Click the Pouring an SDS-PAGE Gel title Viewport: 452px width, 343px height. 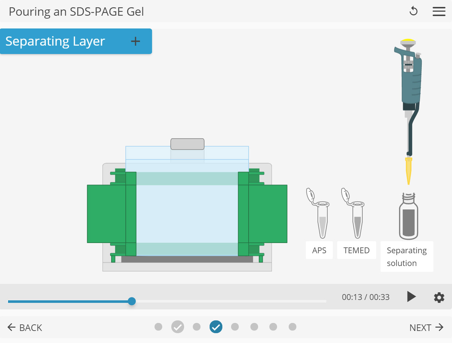(77, 11)
